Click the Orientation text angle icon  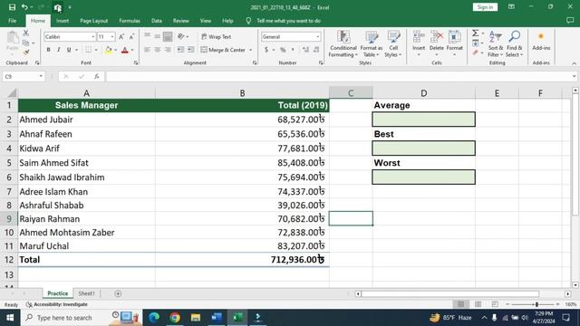(181, 36)
